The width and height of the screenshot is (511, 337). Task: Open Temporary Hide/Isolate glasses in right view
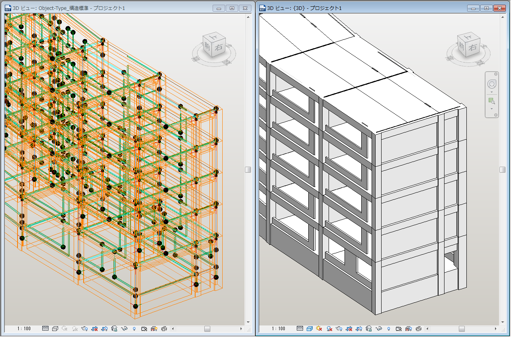click(379, 329)
